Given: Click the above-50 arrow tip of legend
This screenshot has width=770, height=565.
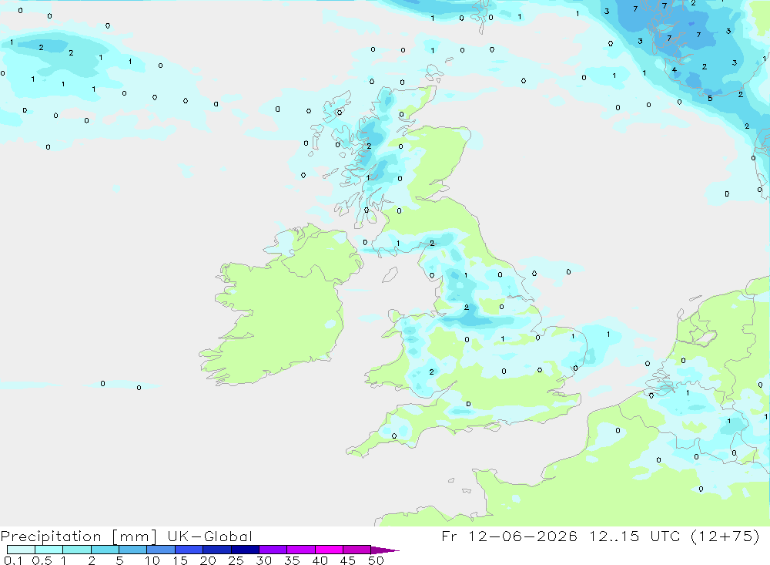Looking at the screenshot, I should [x=385, y=550].
